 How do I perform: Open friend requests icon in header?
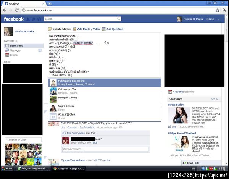(x=28, y=19)
